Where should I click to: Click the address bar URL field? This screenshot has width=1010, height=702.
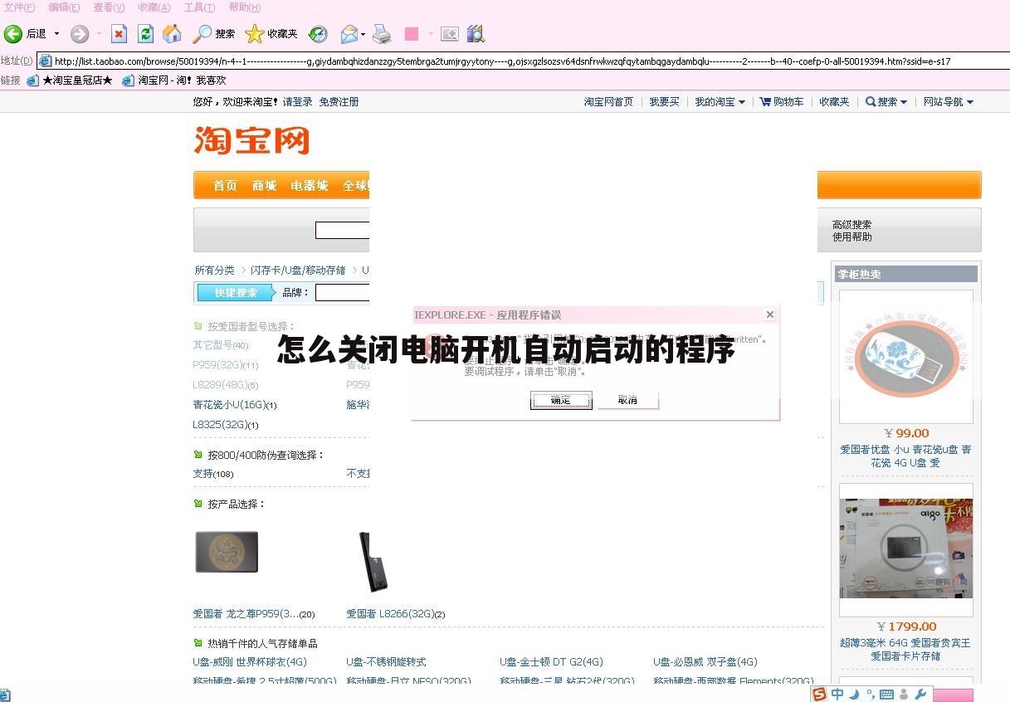(x=523, y=61)
